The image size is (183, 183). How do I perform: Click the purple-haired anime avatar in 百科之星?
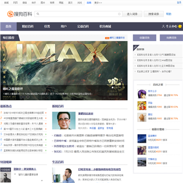[142, 94]
